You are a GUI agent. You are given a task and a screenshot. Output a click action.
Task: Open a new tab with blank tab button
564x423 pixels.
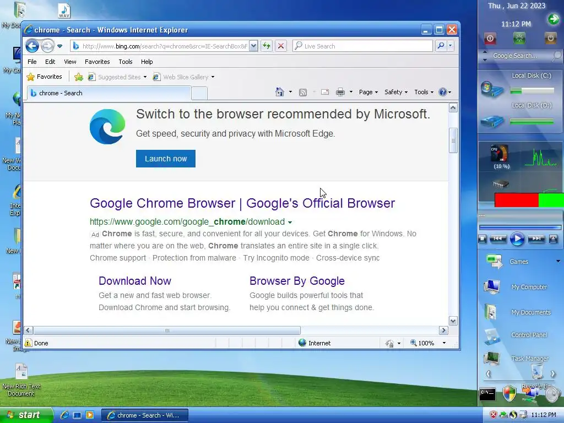(x=199, y=93)
